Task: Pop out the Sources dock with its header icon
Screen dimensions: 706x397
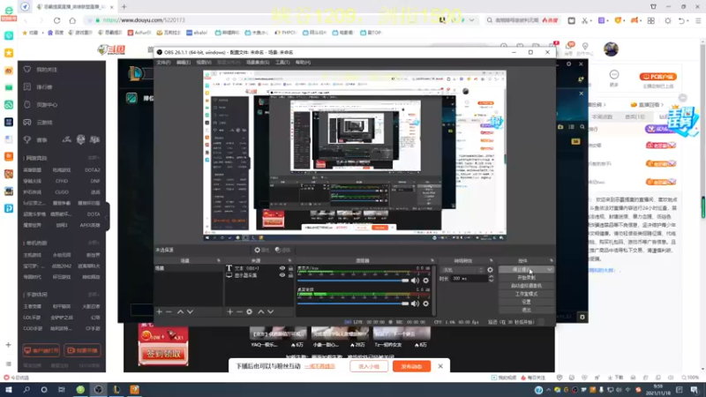Action: click(x=289, y=260)
